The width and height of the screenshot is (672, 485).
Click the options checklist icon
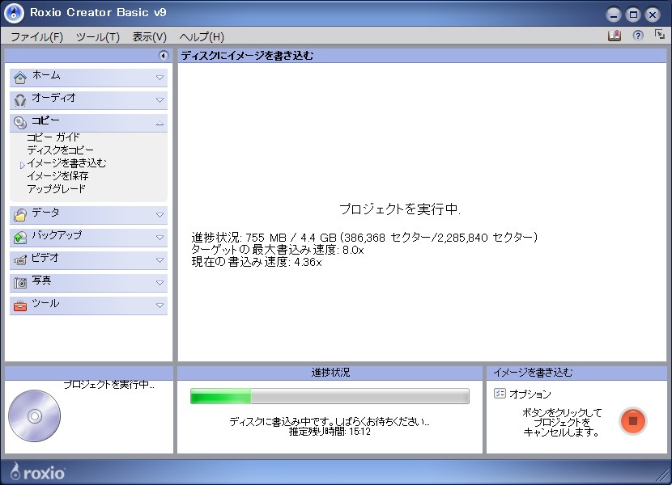[500, 393]
